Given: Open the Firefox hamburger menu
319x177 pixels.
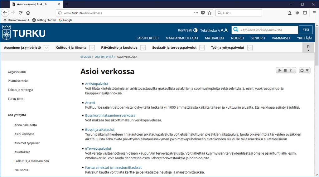Looking at the screenshot, I should tap(314, 13).
